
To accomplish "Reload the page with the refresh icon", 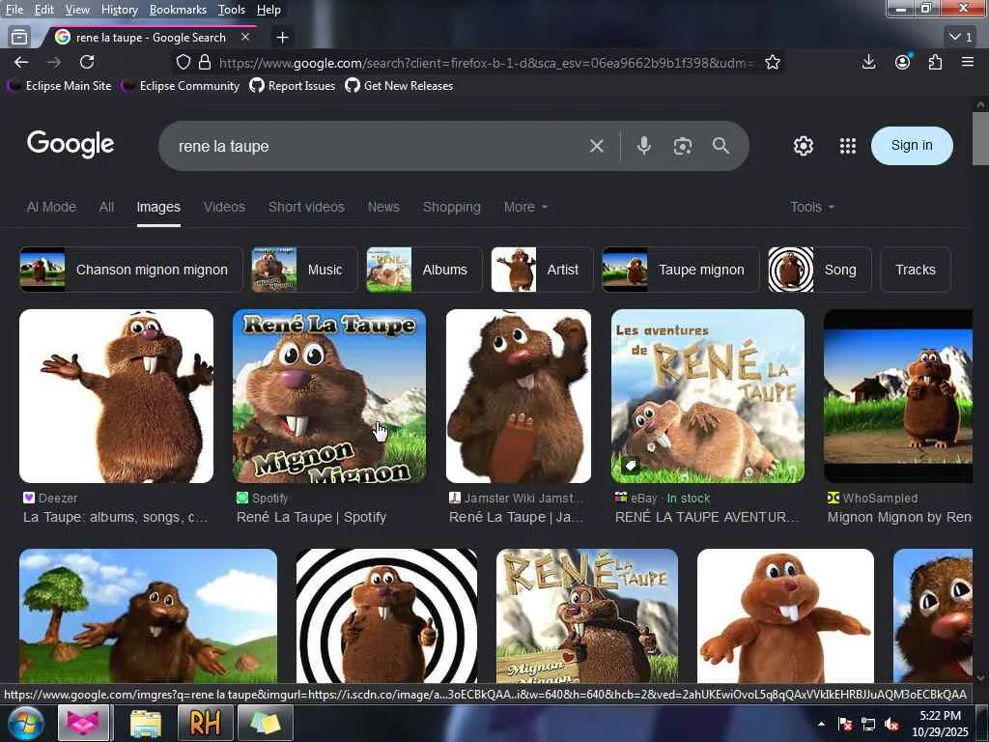I will pos(87,62).
